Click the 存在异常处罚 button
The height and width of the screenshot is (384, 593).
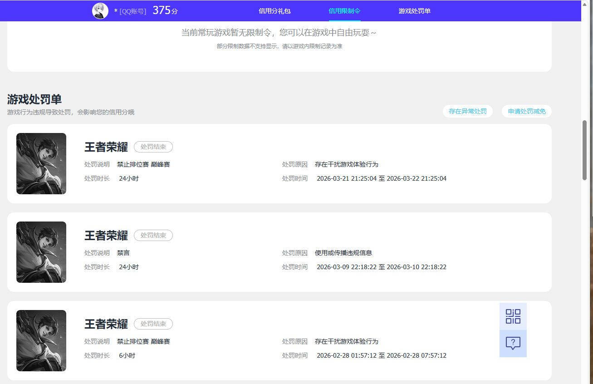click(468, 111)
